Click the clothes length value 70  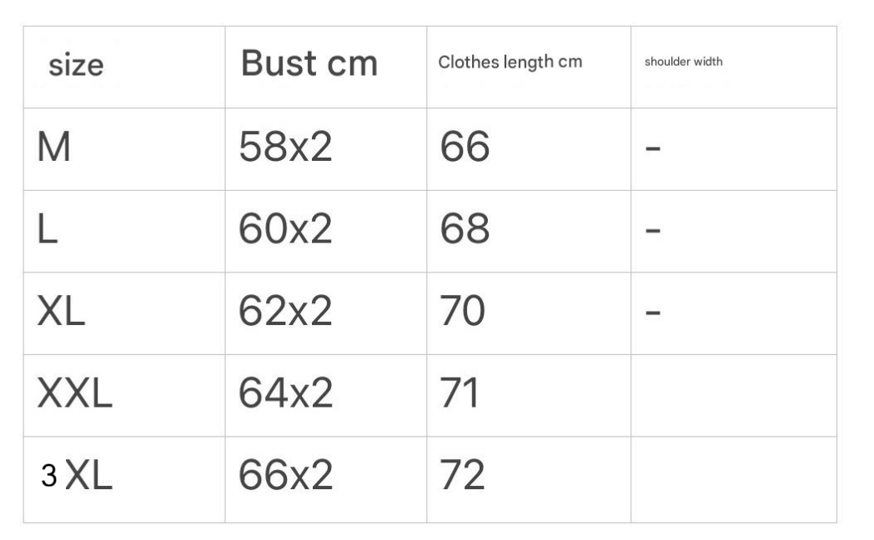tap(462, 312)
